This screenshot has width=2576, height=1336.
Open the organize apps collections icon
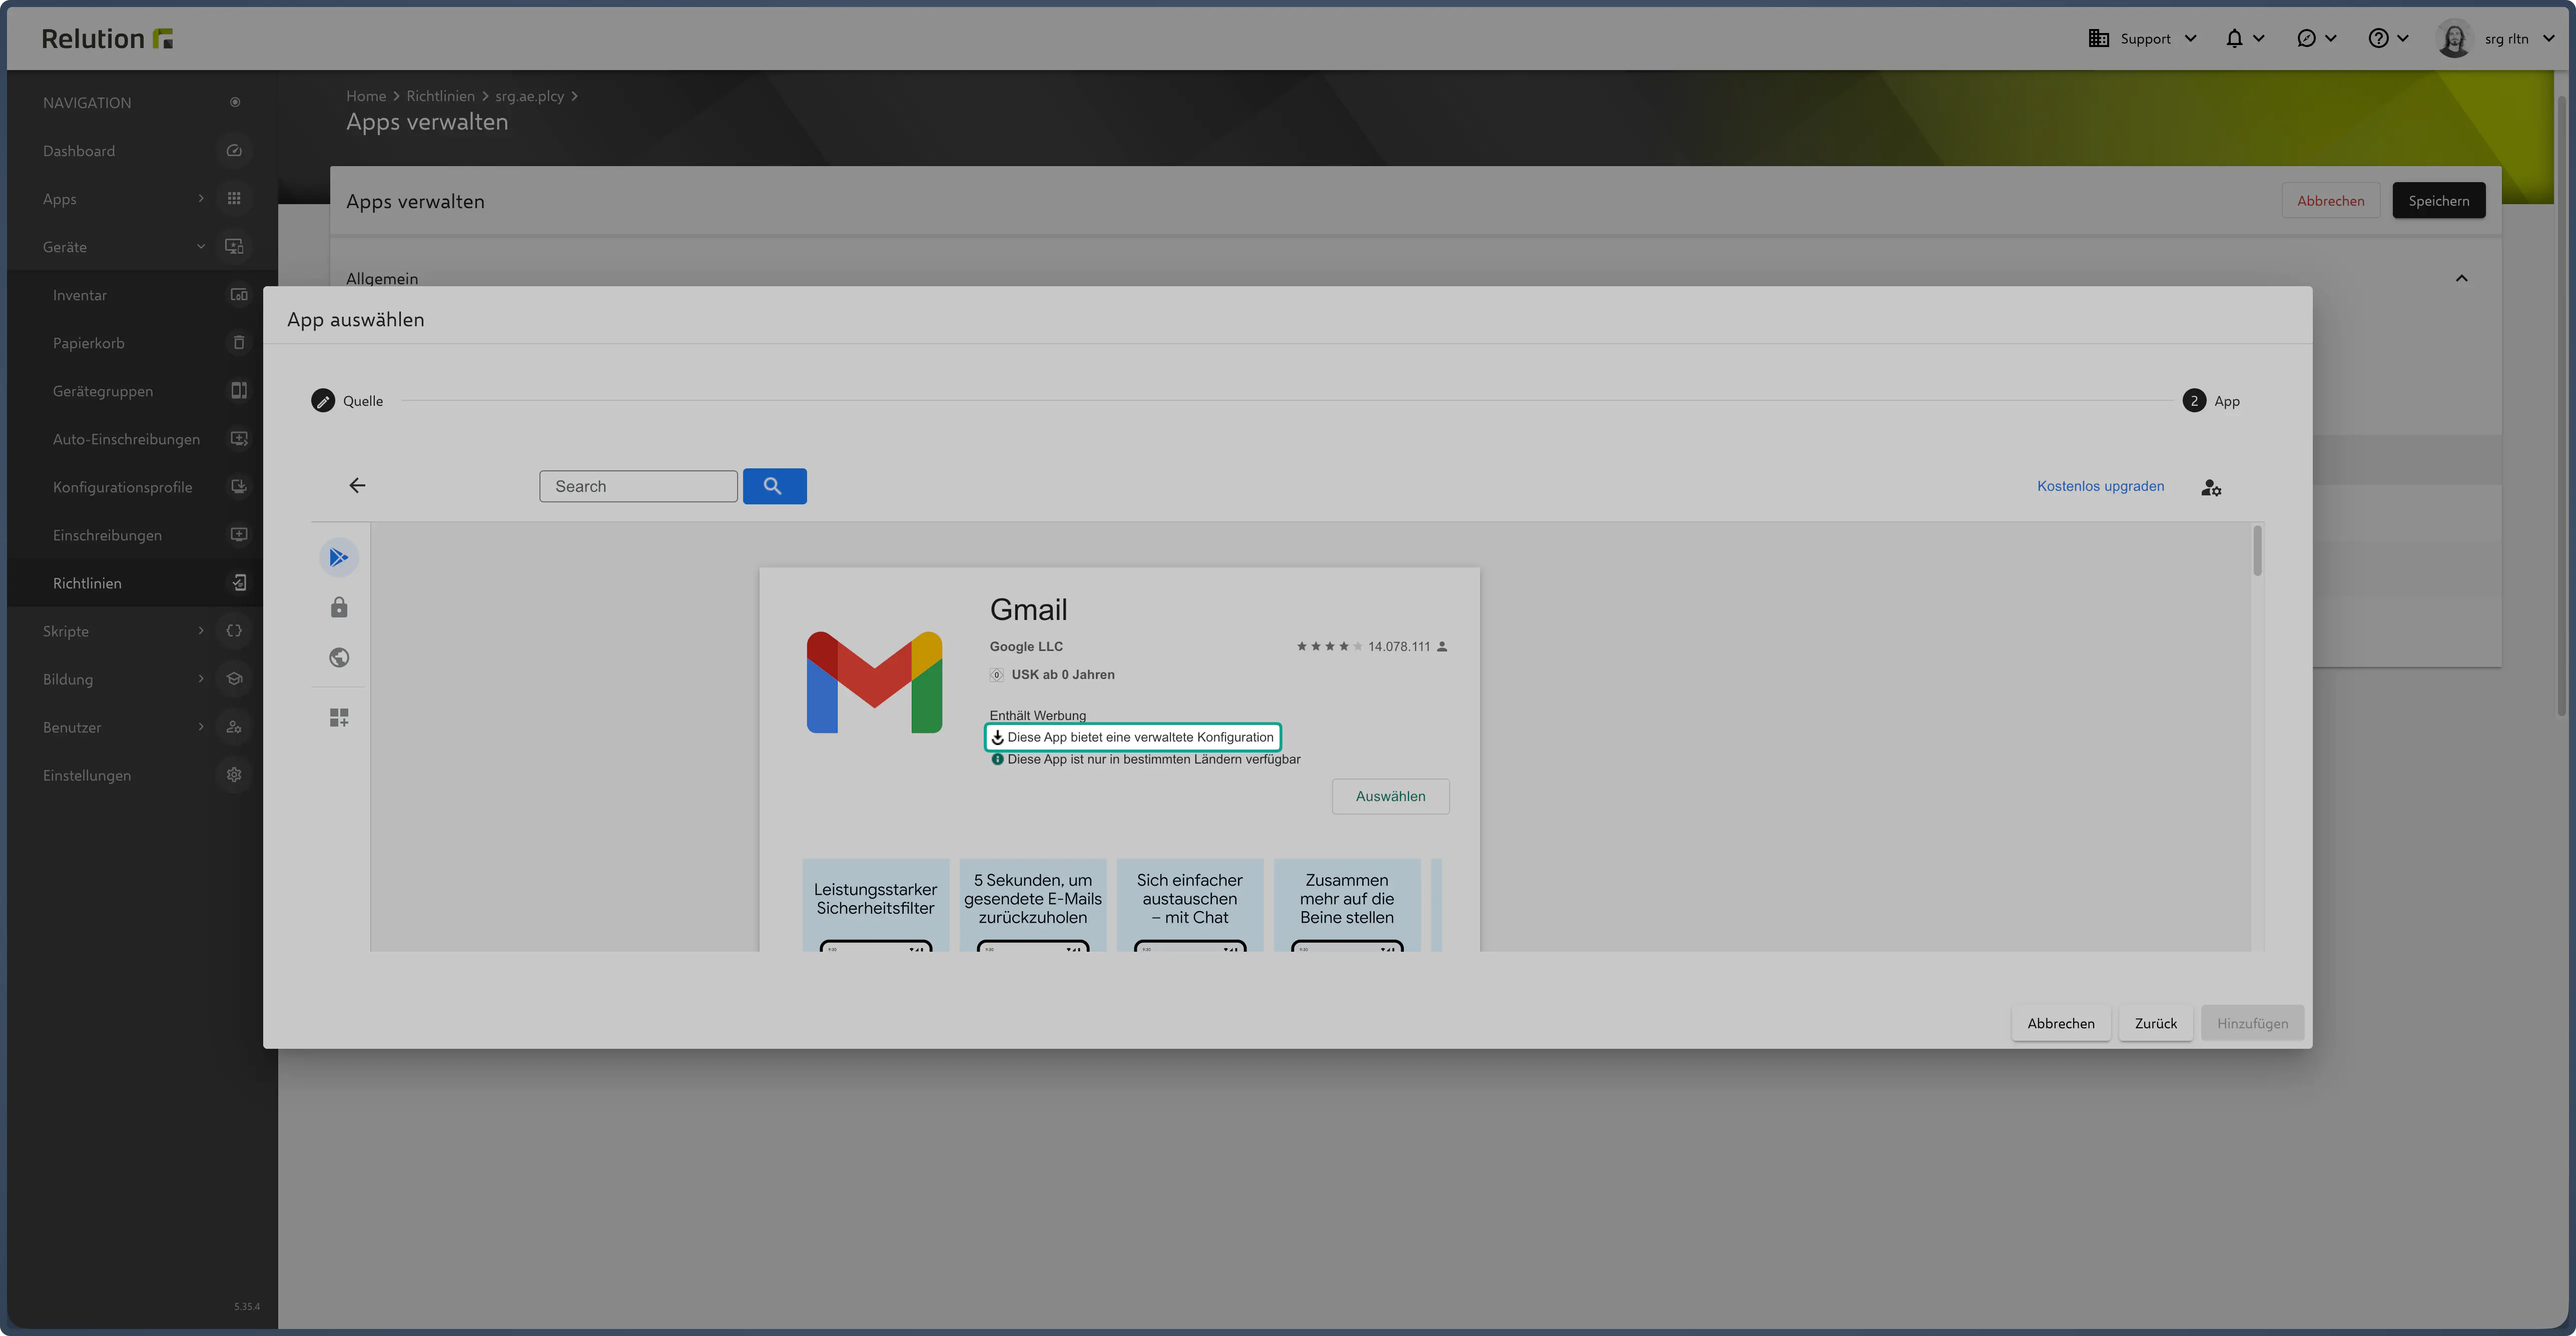(339, 717)
